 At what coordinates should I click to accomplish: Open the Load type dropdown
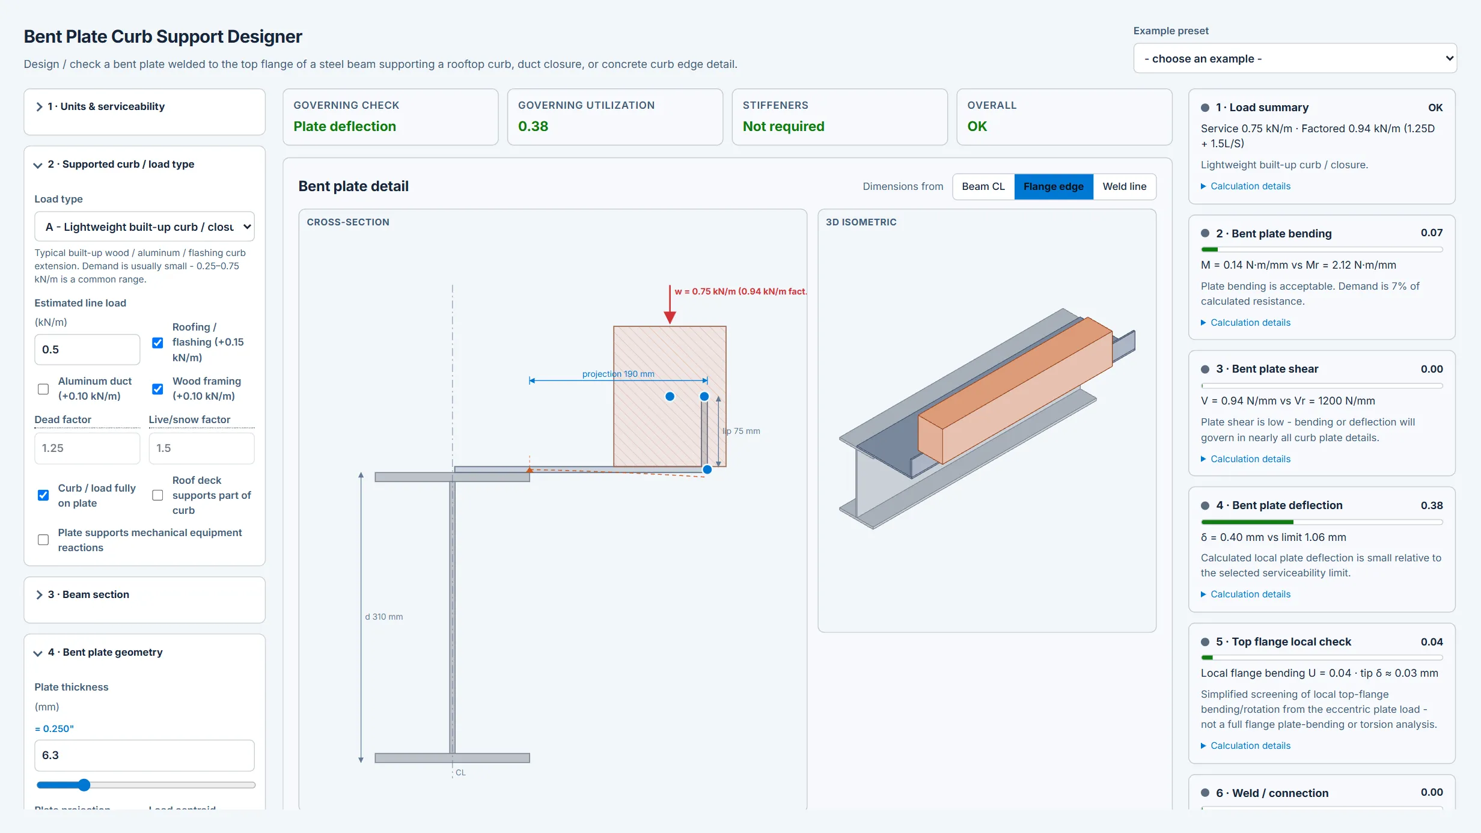click(x=144, y=227)
